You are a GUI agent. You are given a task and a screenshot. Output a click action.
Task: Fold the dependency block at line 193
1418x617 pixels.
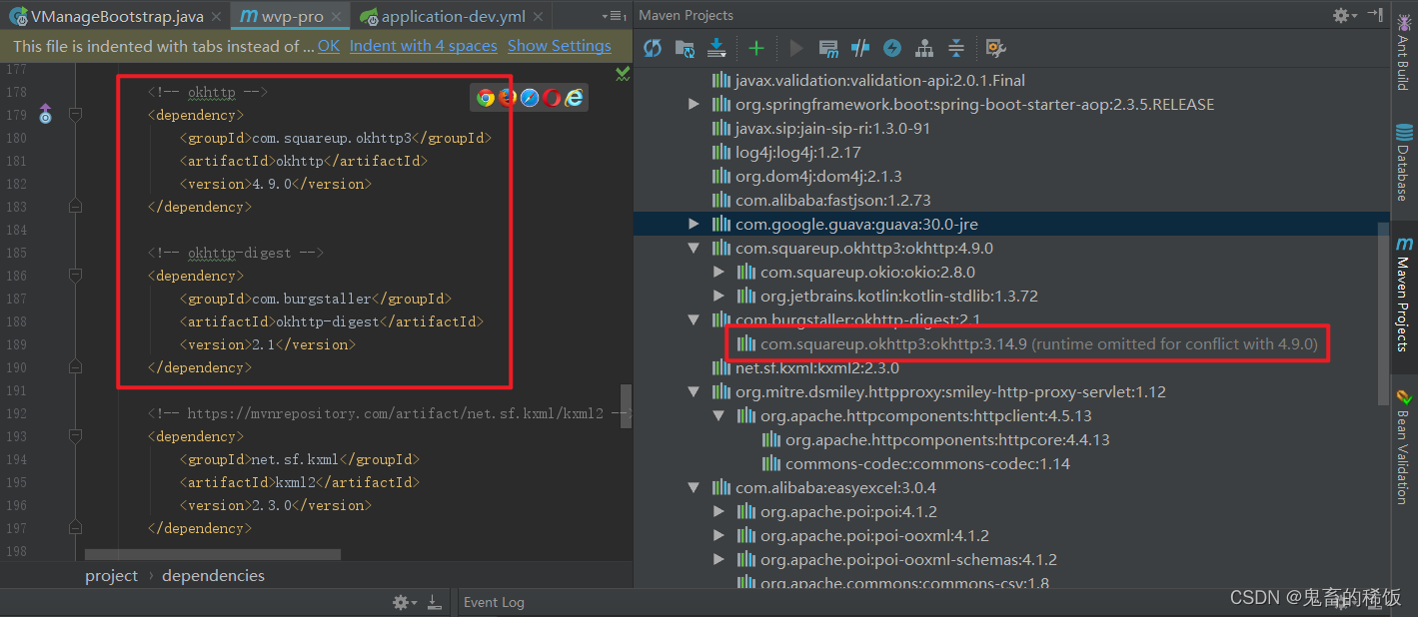tap(75, 436)
